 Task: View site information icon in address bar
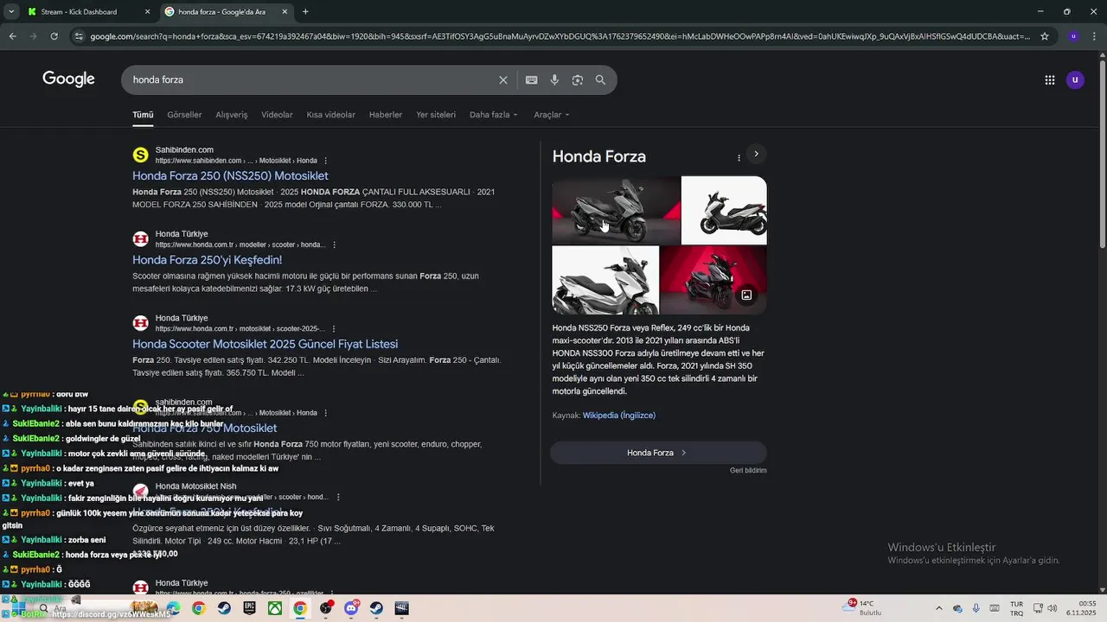click(79, 36)
